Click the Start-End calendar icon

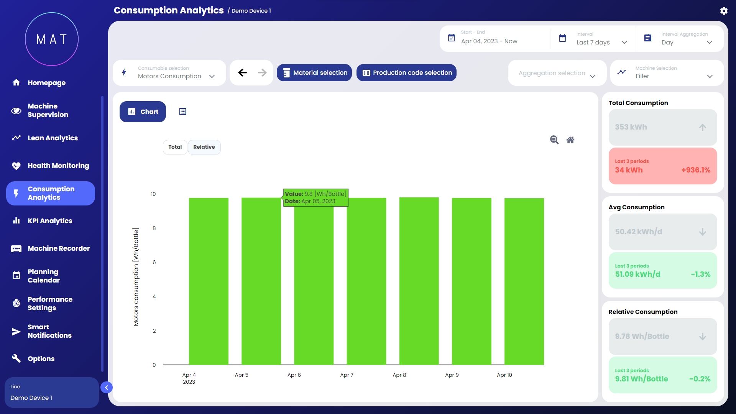pos(452,38)
